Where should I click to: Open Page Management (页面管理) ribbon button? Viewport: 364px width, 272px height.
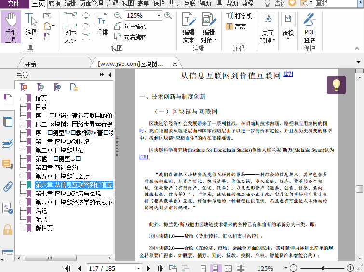(x=268, y=27)
